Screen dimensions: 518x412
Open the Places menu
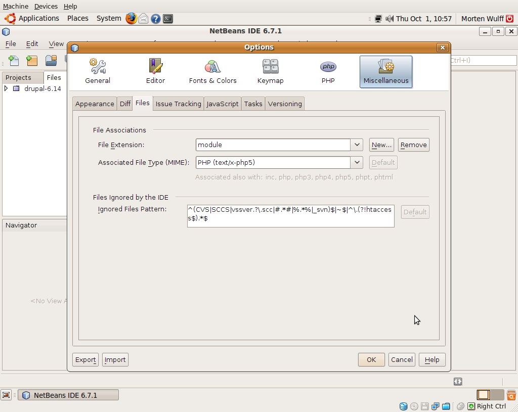click(77, 19)
